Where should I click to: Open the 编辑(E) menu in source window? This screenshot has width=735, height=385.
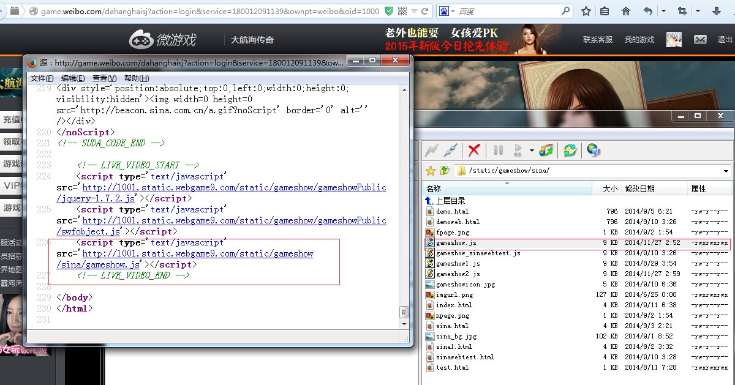tap(73, 78)
